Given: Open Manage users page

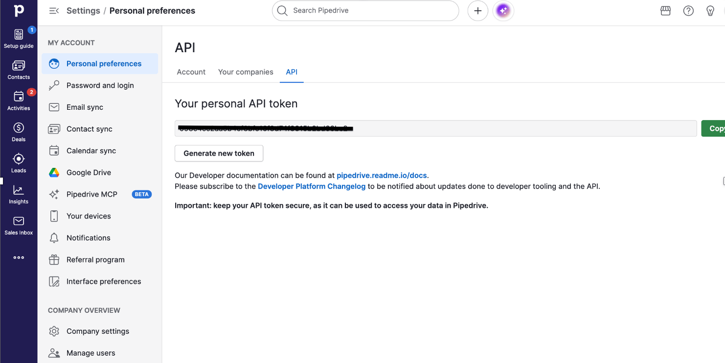Looking at the screenshot, I should point(100,353).
